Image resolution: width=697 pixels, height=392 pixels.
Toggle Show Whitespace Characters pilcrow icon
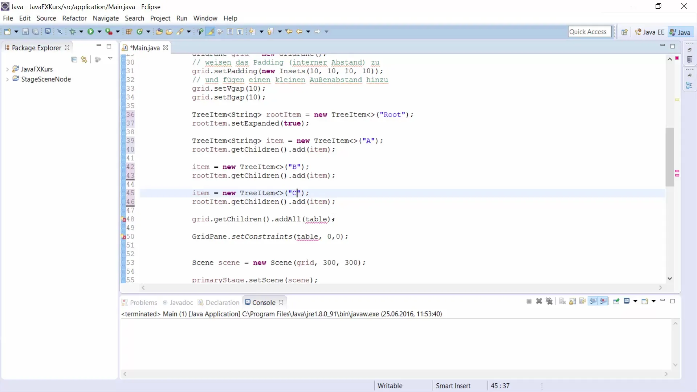coord(240,32)
